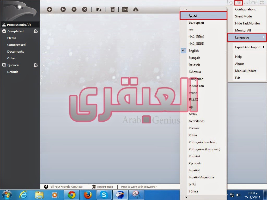Open the Documents category

15,52
